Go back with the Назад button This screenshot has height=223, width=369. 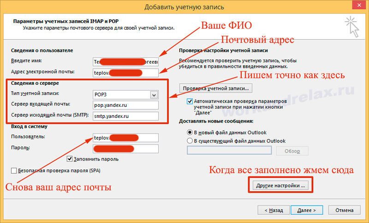click(274, 210)
